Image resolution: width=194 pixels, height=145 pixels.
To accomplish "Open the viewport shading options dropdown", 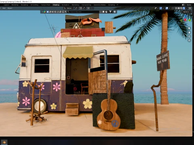I will coord(186,8).
